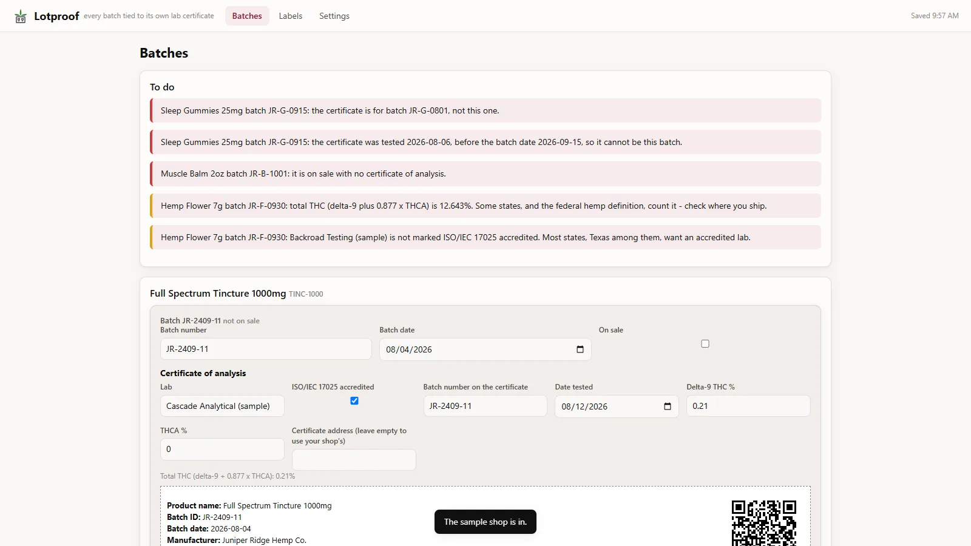Click the Lotproof plant logo icon

(21, 16)
